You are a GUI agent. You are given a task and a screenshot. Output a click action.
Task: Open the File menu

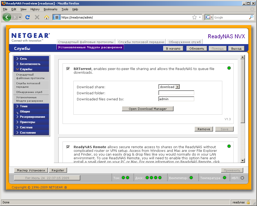5,9
